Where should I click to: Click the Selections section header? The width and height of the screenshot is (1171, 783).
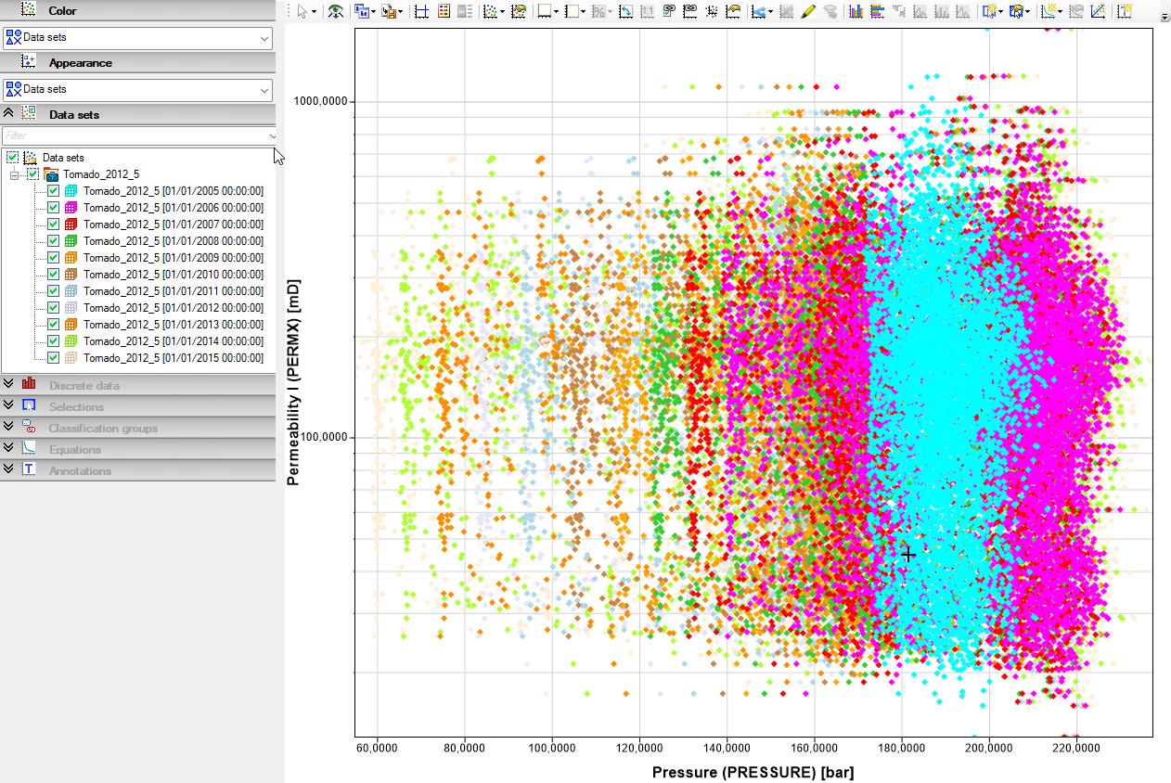coord(137,406)
